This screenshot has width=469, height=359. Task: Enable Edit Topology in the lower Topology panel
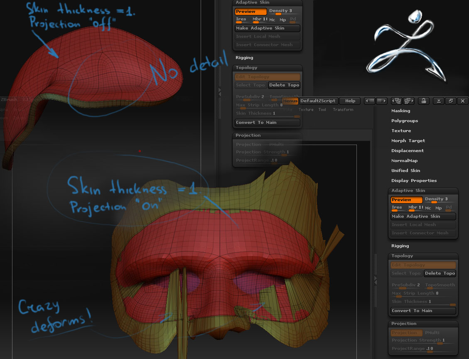pos(423,265)
